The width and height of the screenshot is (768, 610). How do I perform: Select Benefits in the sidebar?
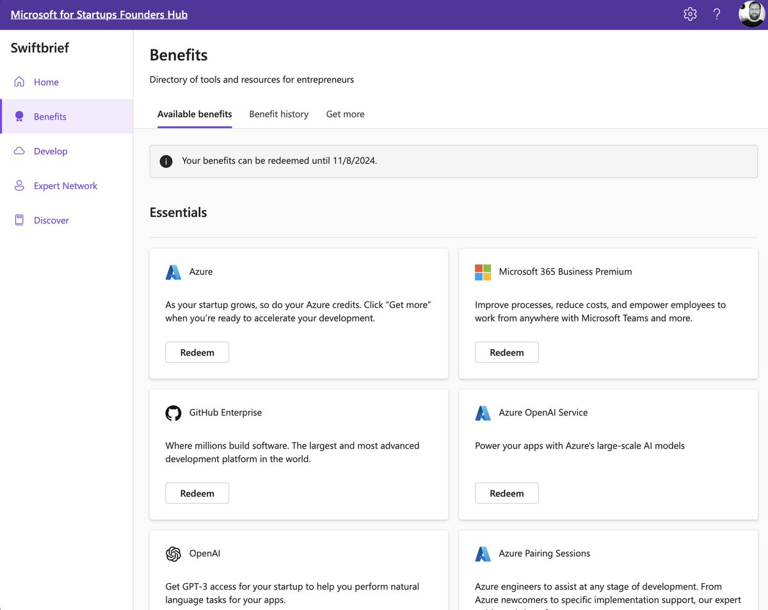click(67, 116)
